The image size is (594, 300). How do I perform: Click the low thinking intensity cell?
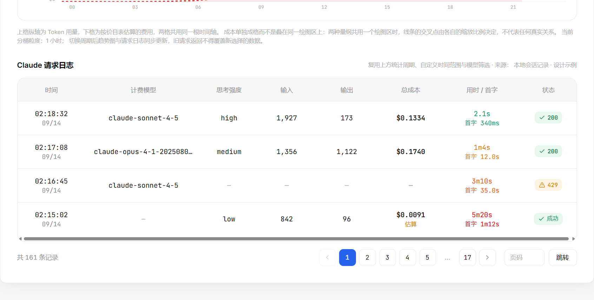[229, 219]
